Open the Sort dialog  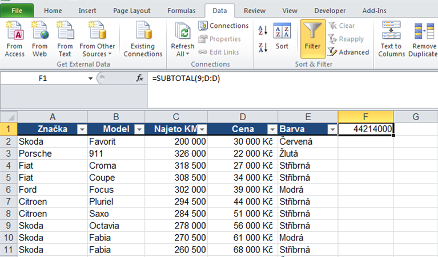(x=282, y=36)
